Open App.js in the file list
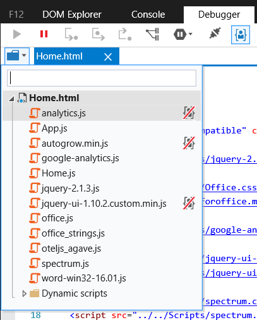 tap(54, 128)
